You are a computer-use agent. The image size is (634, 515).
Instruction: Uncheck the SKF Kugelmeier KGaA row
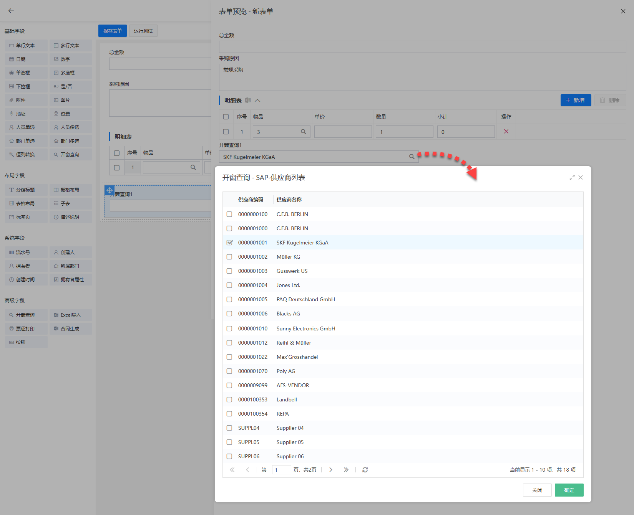[x=229, y=243]
